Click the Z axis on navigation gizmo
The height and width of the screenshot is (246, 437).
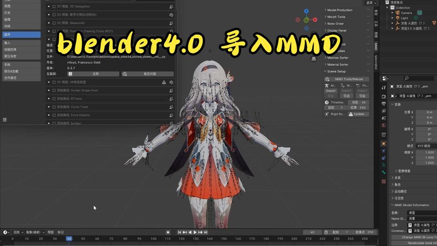(x=306, y=11)
